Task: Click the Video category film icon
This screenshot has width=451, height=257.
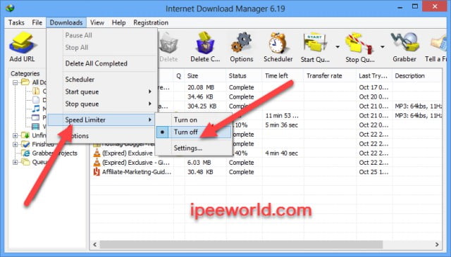Action: pos(36,126)
